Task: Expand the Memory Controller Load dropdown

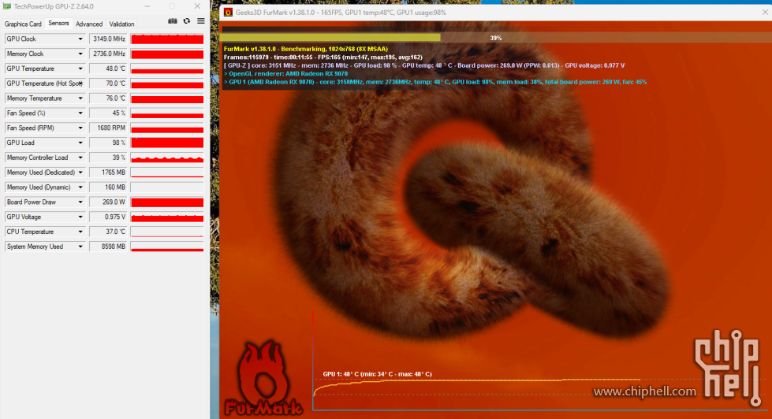Action: point(80,158)
